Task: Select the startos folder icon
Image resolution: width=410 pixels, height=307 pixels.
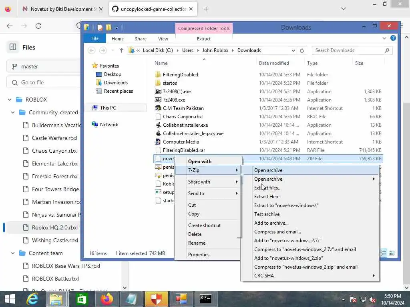Action: pos(158,83)
